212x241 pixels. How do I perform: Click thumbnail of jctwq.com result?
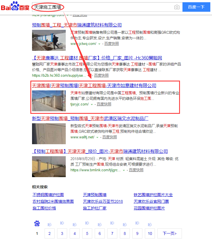(49, 40)
